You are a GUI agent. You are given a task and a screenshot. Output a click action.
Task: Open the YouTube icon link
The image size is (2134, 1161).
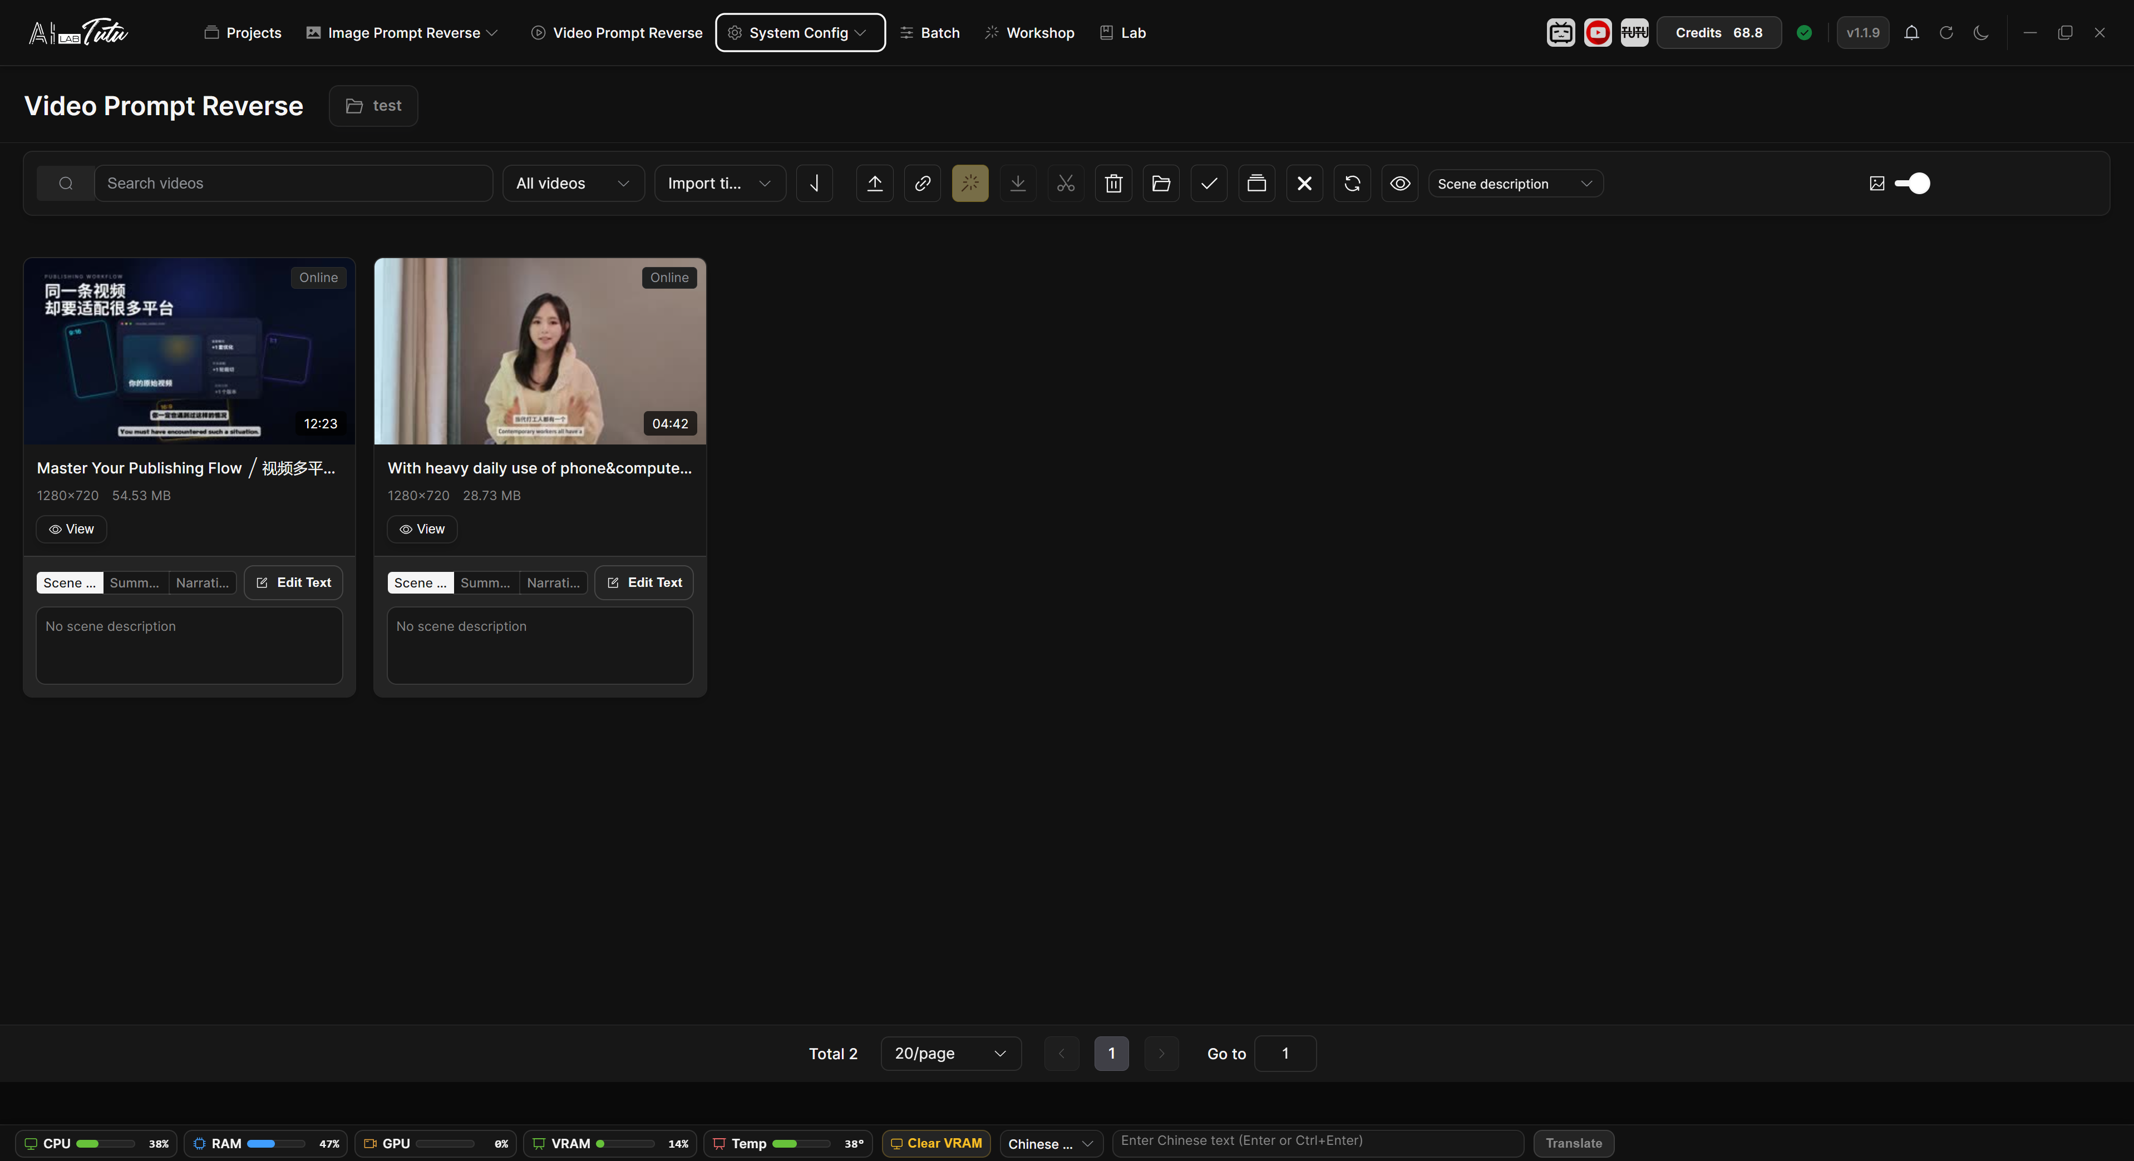click(x=1597, y=32)
